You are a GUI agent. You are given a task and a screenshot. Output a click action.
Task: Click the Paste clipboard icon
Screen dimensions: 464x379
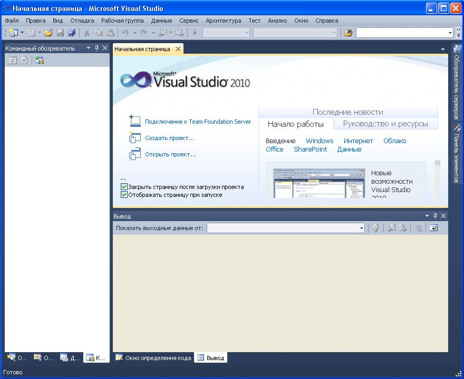[x=110, y=33]
